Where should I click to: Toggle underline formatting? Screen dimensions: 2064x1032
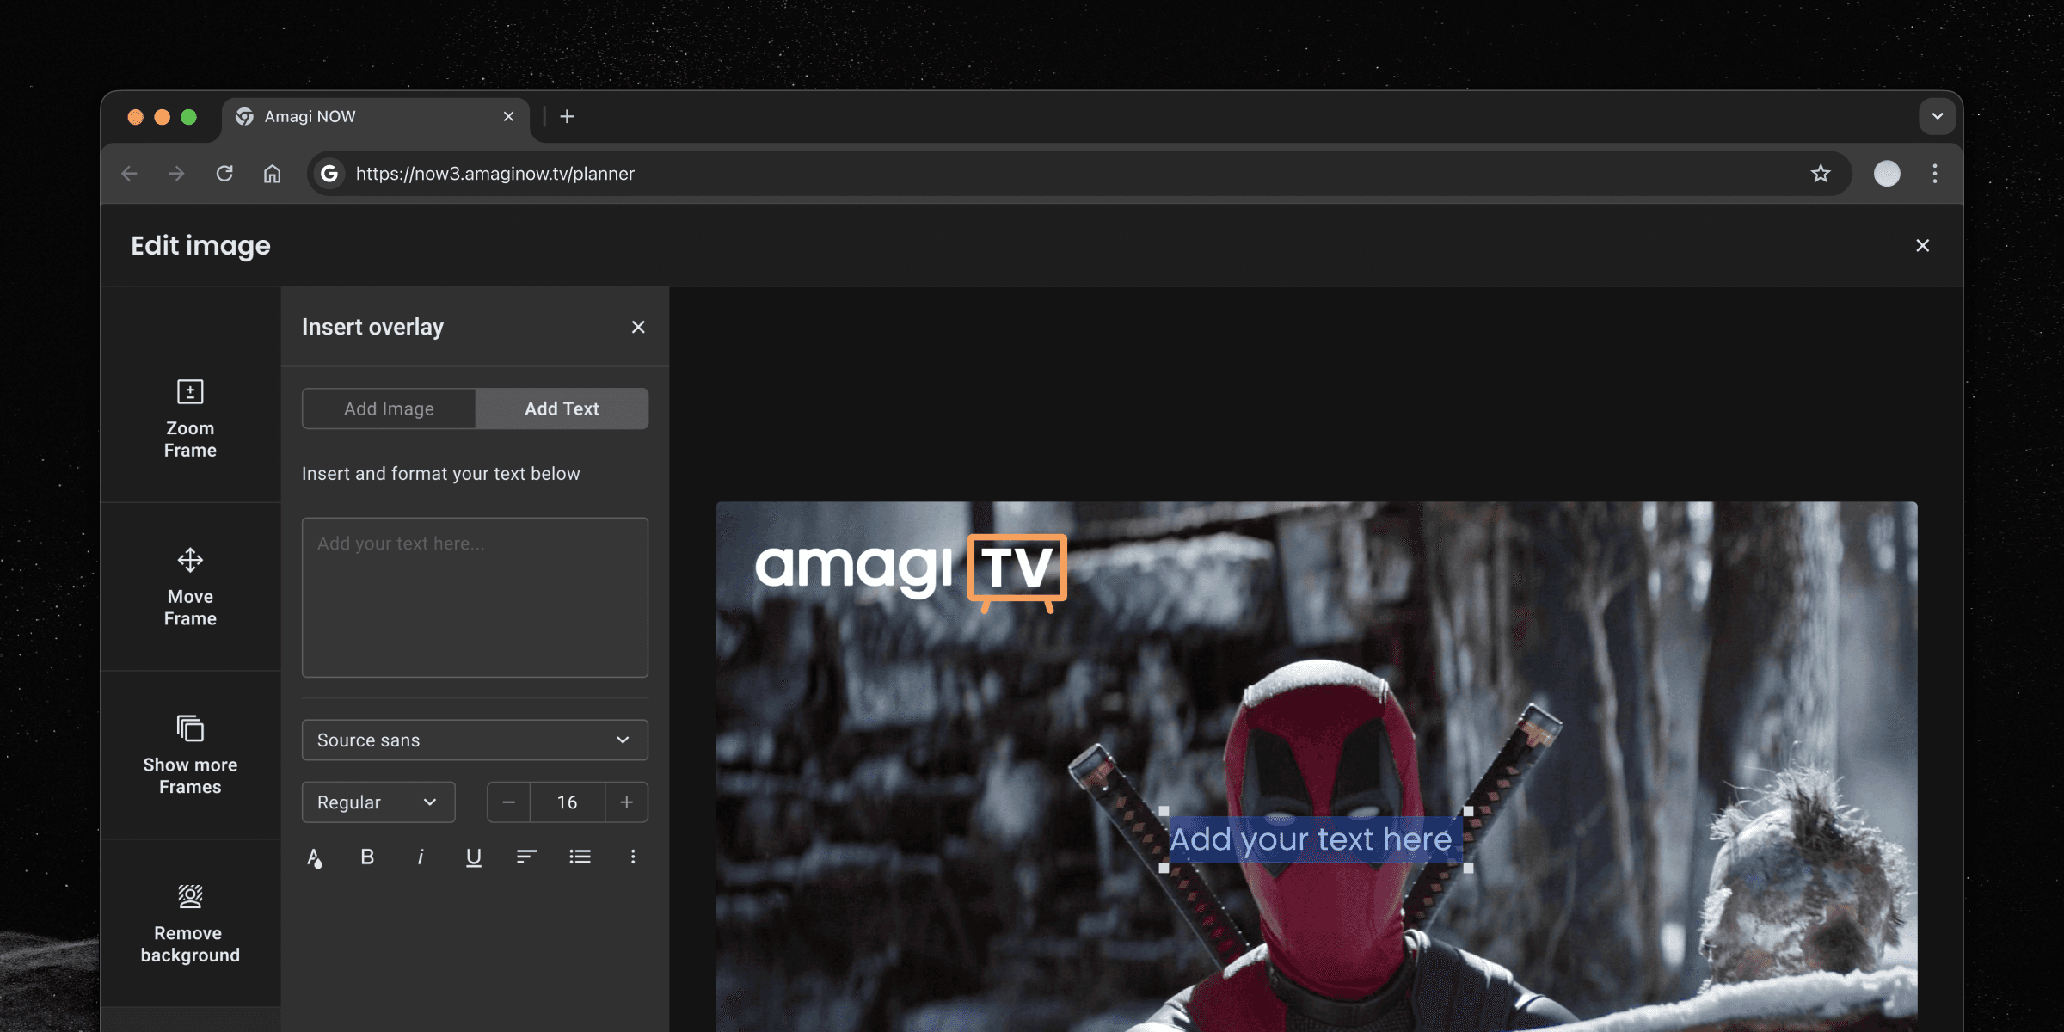pos(474,857)
